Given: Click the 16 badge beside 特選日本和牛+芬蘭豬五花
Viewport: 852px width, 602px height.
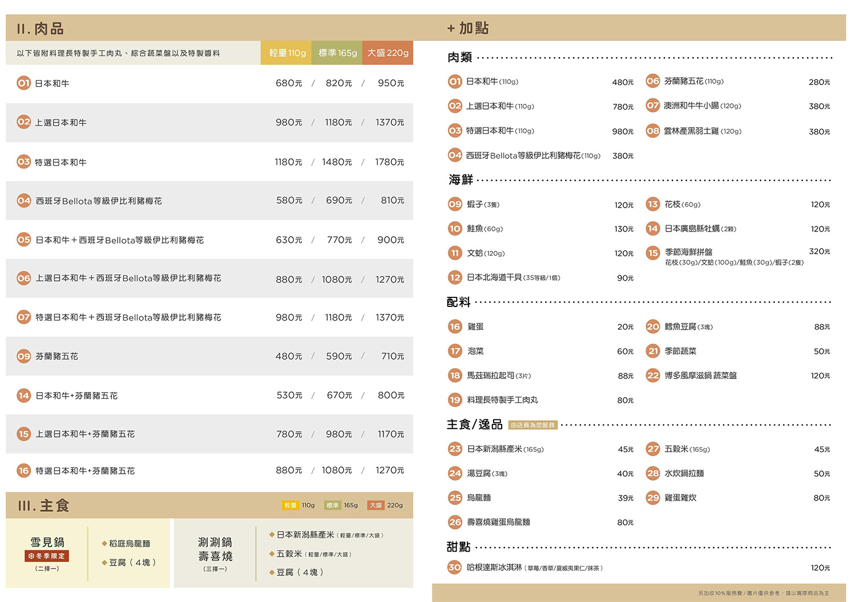Looking at the screenshot, I should (24, 470).
